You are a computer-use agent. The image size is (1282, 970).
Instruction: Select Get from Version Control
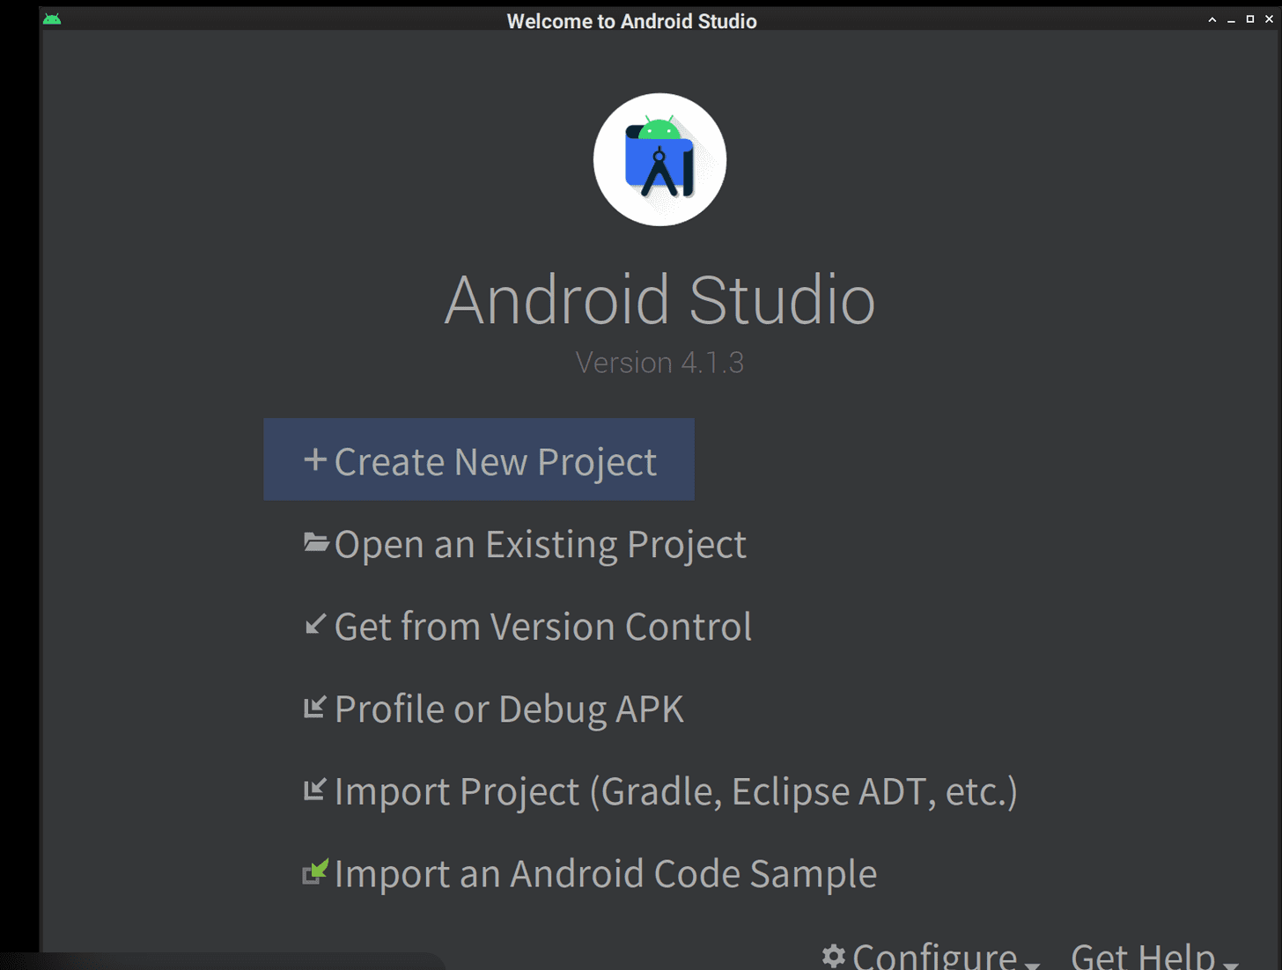click(528, 626)
